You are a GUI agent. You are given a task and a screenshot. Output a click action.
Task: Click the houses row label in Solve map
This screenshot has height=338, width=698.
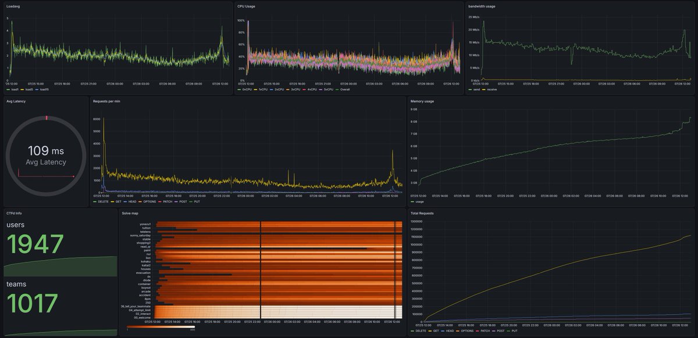(146, 269)
